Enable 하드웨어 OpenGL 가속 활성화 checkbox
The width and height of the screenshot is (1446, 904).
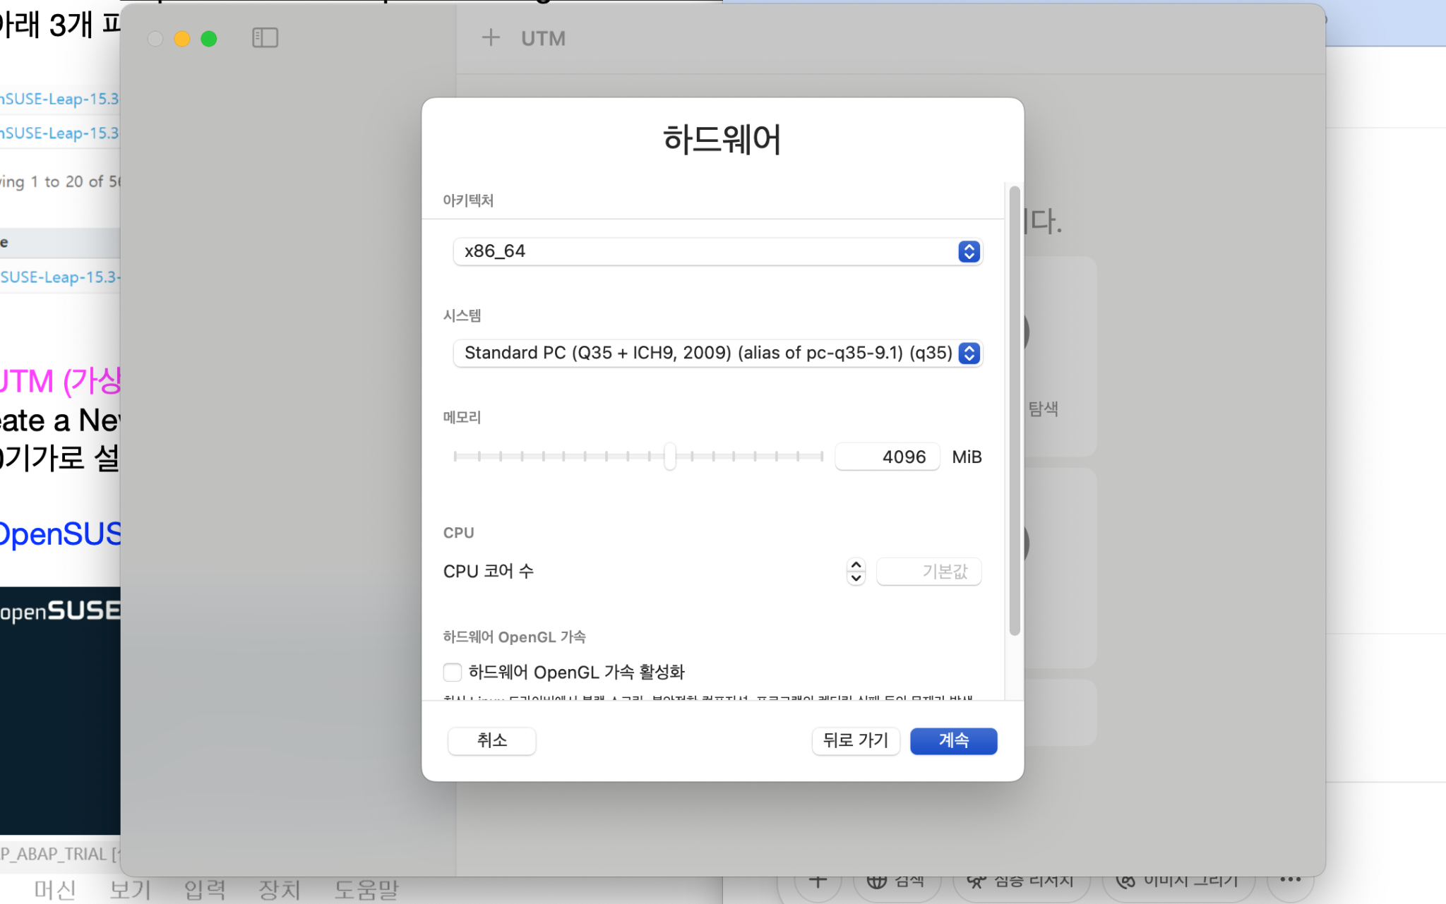(453, 672)
